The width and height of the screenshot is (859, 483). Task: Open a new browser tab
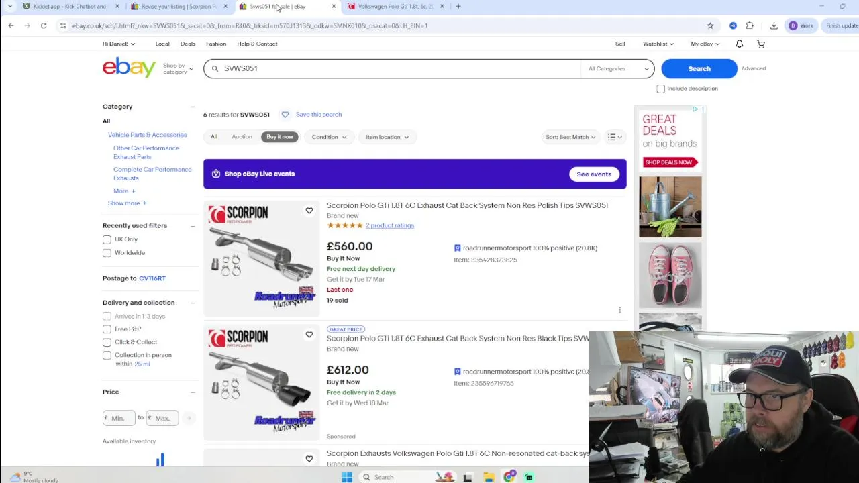(458, 7)
